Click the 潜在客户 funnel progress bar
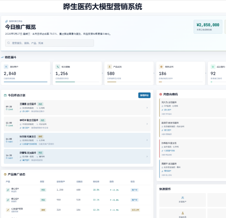 coord(26,82)
